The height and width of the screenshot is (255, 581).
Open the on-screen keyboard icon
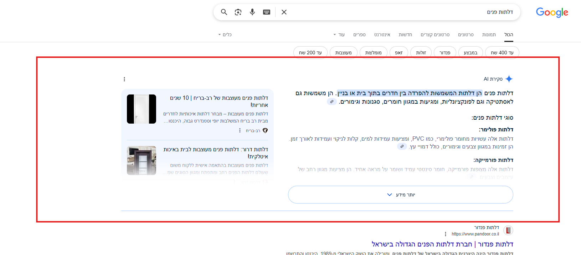(267, 12)
